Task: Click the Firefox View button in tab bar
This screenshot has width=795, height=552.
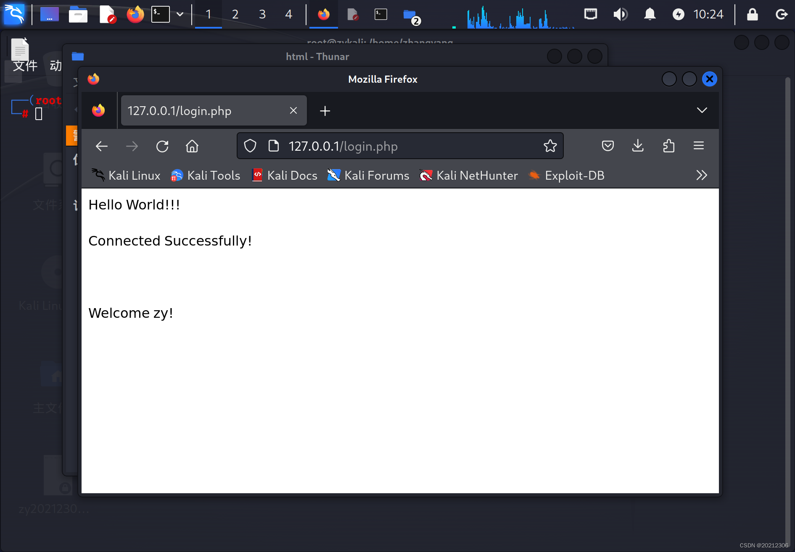Action: tap(98, 110)
